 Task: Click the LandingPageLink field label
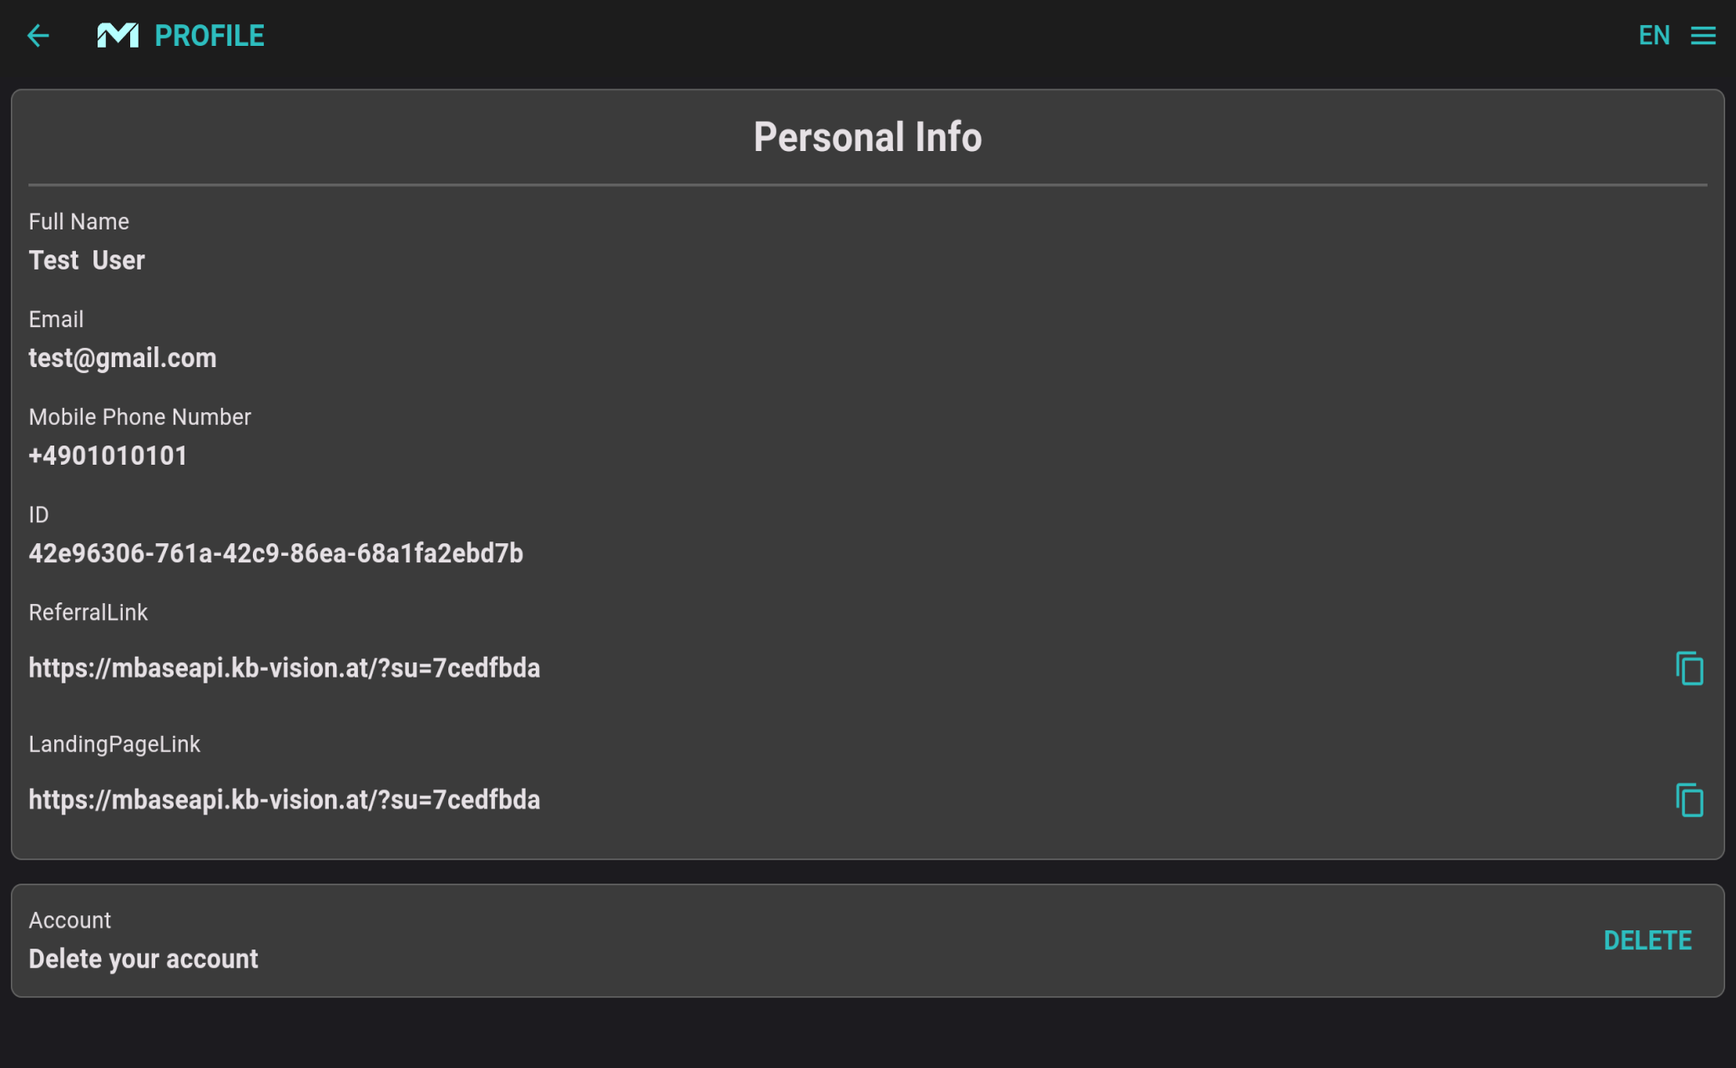point(114,744)
